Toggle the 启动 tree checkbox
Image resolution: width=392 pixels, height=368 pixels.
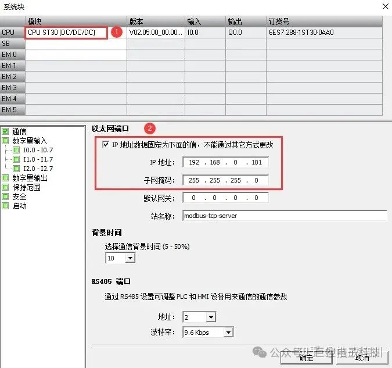coord(5,206)
